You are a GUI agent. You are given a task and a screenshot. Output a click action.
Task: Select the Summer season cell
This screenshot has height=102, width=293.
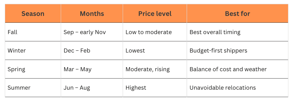click(x=33, y=88)
